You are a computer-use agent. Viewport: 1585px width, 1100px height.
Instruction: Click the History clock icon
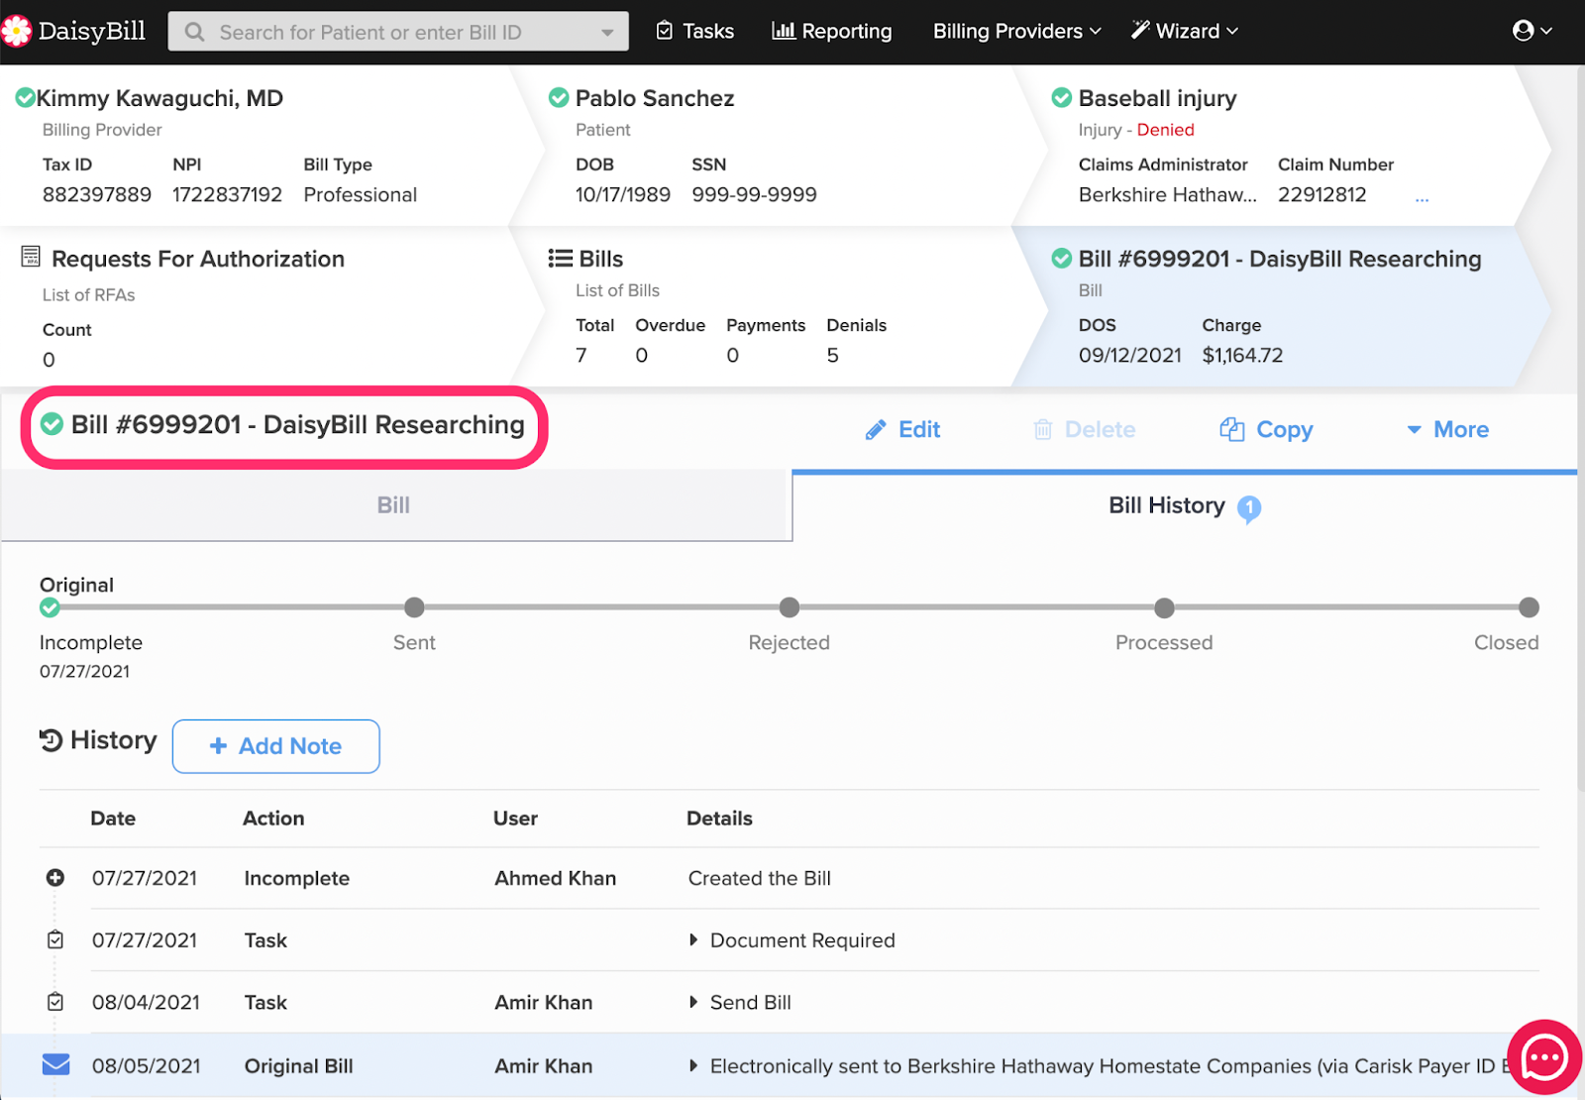coord(51,740)
